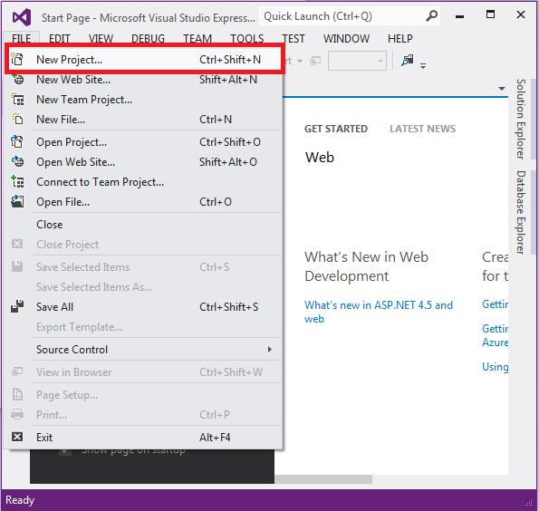Switch to the GET STARTED tab
The height and width of the screenshot is (511, 539).
[x=336, y=129]
